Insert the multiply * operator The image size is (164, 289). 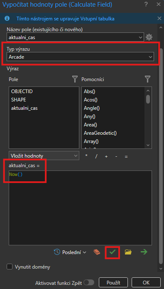point(86,156)
